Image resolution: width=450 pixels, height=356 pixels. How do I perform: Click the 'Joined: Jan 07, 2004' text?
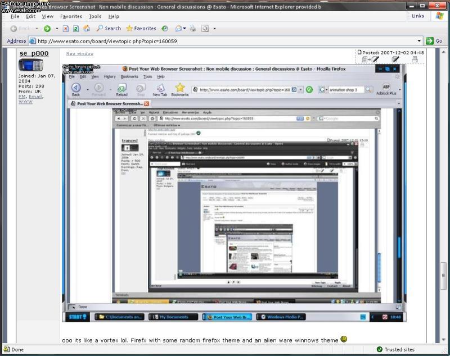tap(37, 78)
